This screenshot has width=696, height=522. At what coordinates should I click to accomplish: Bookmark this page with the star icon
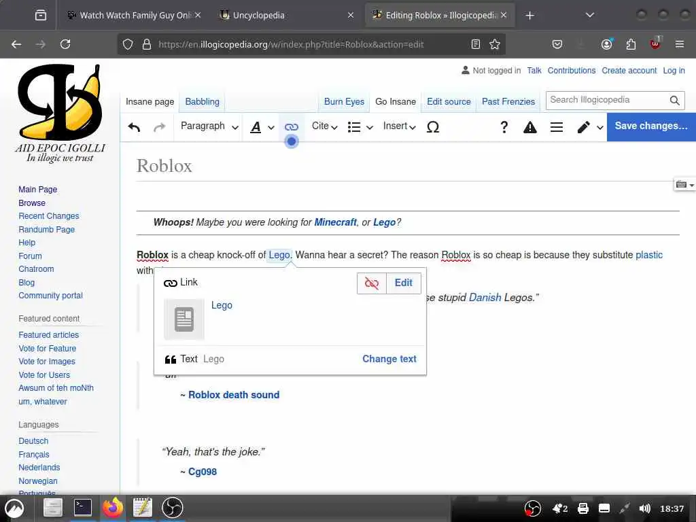point(495,44)
